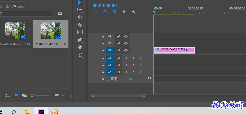Solo the A2 audio track
This screenshot has height=114, width=246.
pos(133,65)
